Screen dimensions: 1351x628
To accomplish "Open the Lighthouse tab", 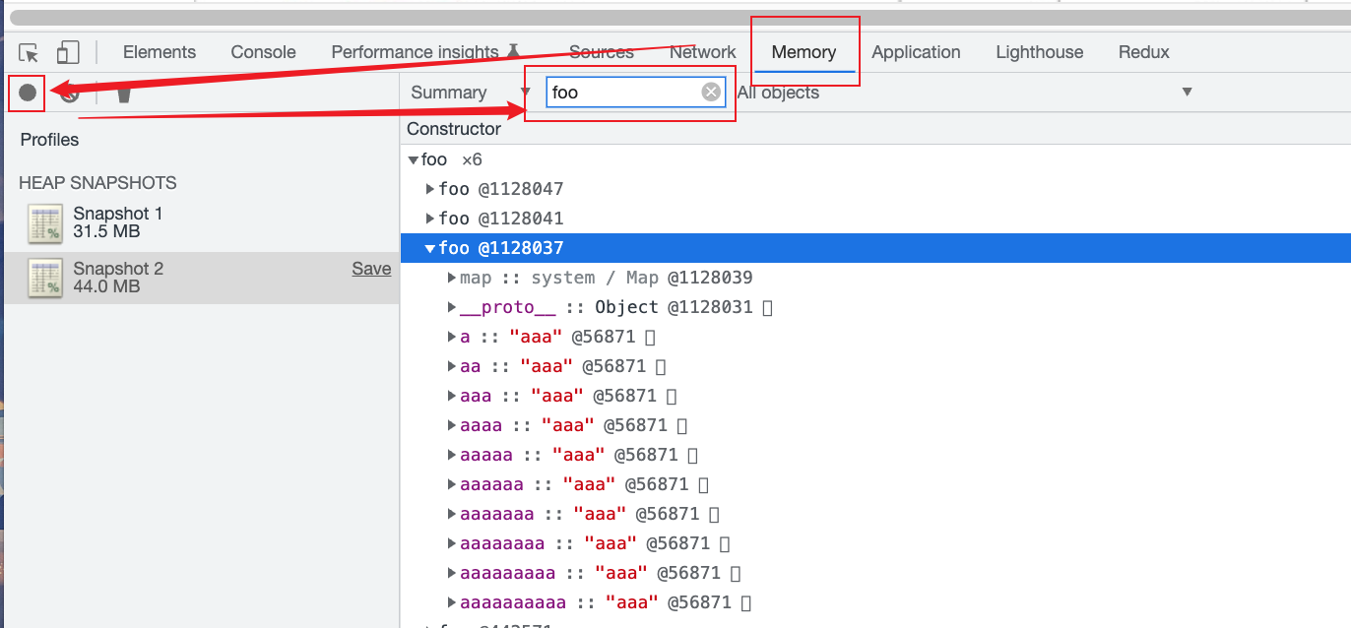I will 1039,53.
